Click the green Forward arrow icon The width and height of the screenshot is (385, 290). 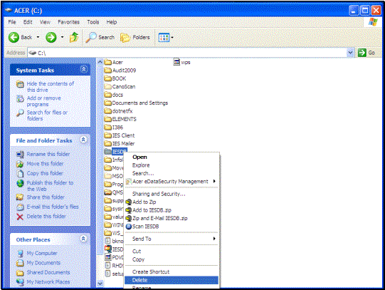click(x=51, y=37)
